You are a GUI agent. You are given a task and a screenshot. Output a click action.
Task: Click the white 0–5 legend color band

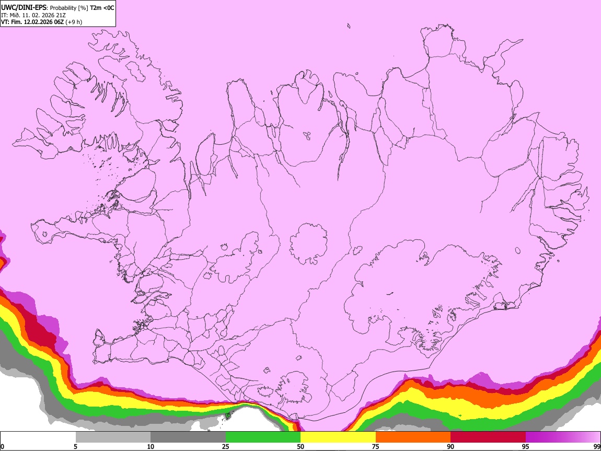pyautogui.click(x=38, y=437)
